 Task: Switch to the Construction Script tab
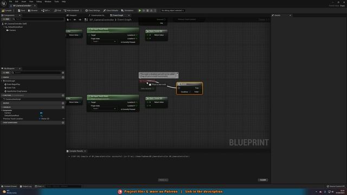98,15
